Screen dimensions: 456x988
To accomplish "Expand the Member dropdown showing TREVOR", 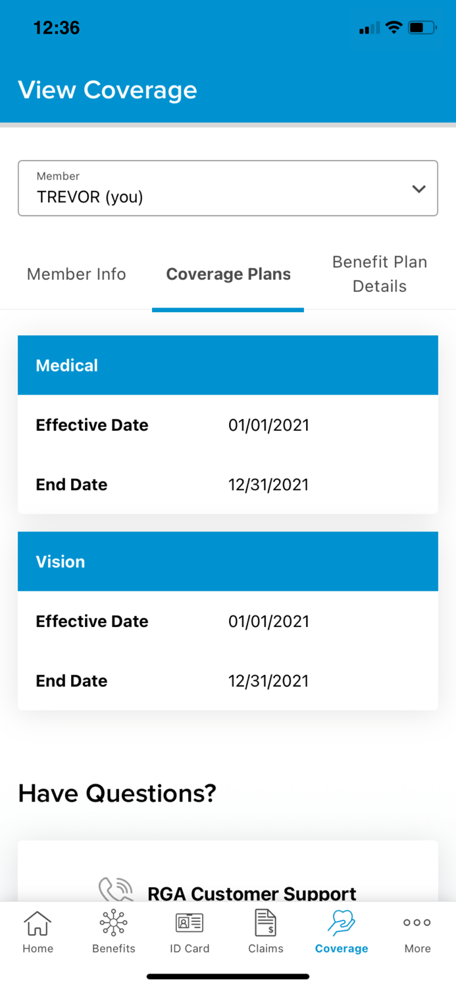I will (x=228, y=188).
